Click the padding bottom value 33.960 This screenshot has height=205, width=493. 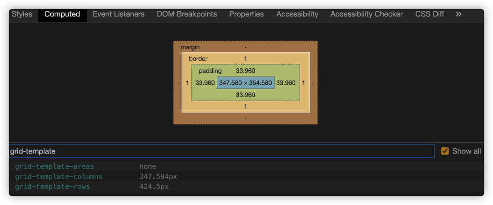[245, 95]
